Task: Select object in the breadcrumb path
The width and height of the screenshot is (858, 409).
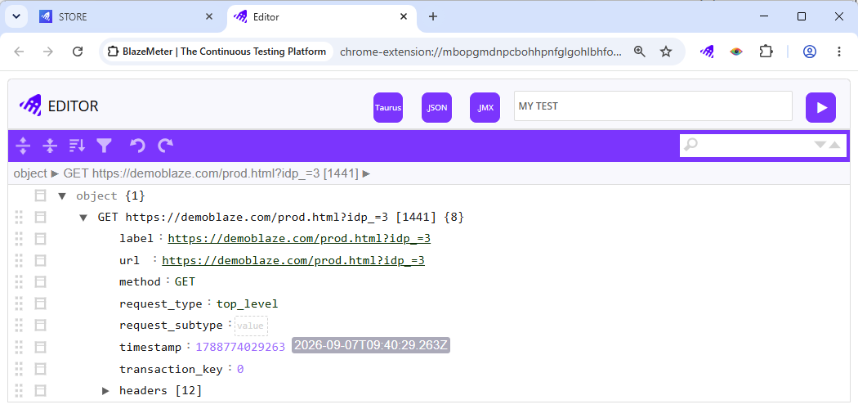Action: [x=30, y=173]
